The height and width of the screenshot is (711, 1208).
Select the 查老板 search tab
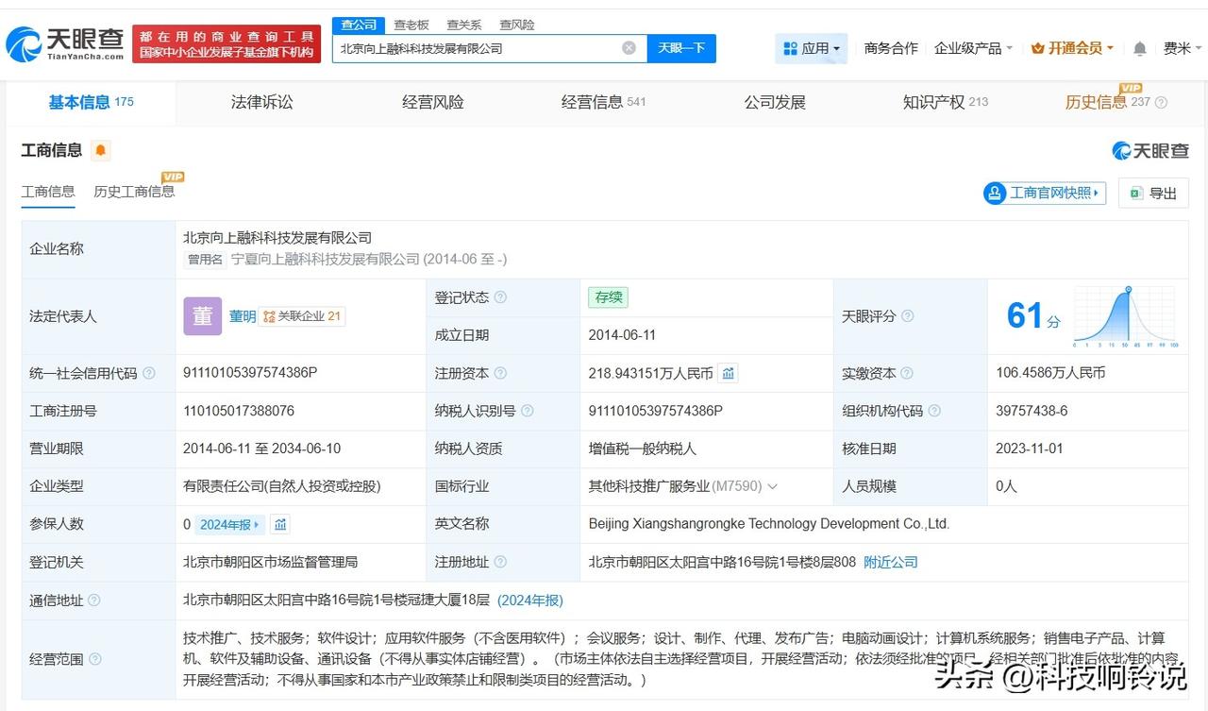411,25
